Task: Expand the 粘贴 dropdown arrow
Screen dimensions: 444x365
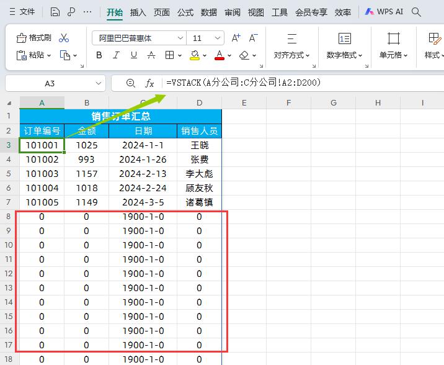Action: pyautogui.click(x=49, y=55)
